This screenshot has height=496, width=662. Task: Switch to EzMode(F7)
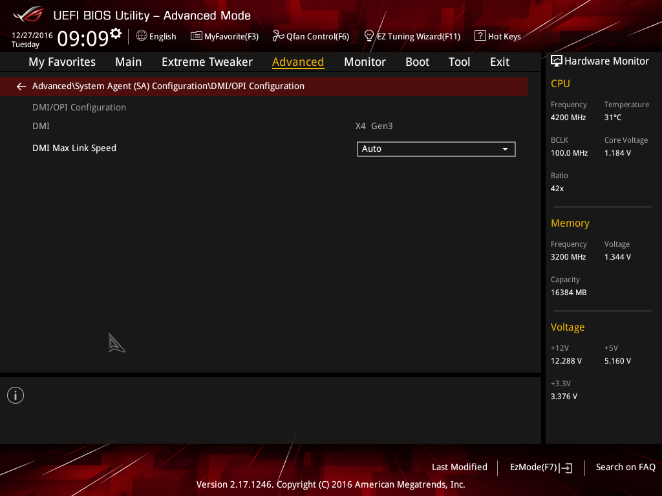coord(533,468)
